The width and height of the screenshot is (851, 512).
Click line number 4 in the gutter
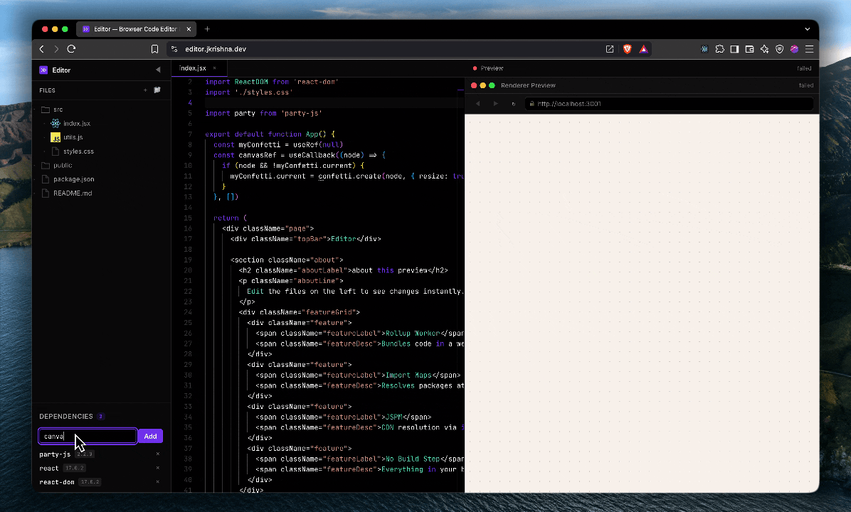pos(190,102)
